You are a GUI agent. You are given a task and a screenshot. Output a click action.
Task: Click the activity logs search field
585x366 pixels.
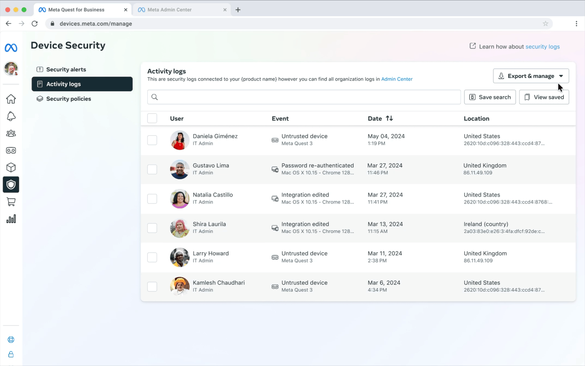(x=304, y=97)
